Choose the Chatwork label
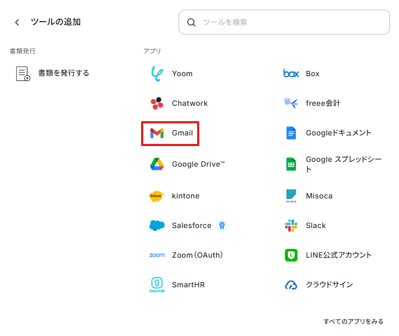399x336 pixels. pos(190,103)
